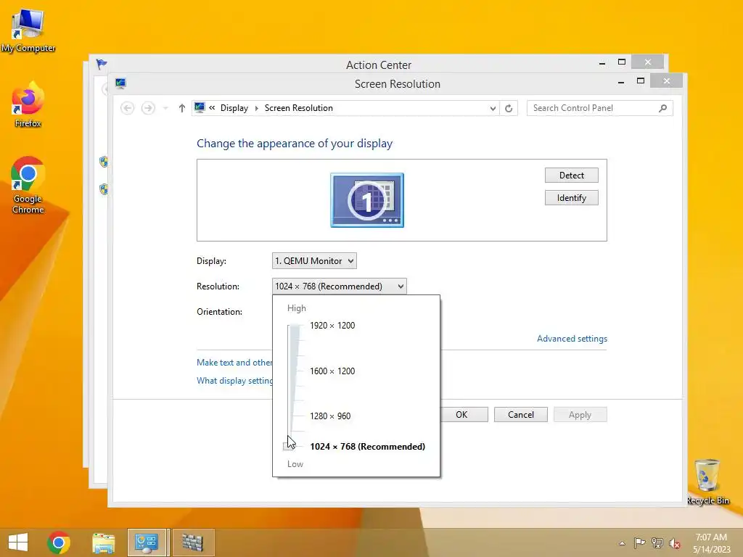Click the Detect button

[x=572, y=176]
